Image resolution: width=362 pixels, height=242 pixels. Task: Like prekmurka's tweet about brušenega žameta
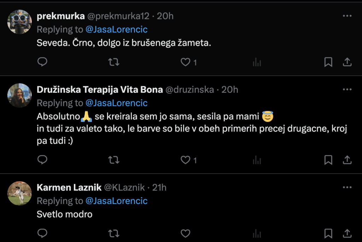[186, 62]
